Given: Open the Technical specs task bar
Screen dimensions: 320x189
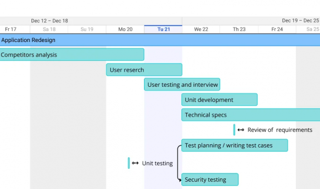Looking at the screenshot, I should click(x=251, y=115).
